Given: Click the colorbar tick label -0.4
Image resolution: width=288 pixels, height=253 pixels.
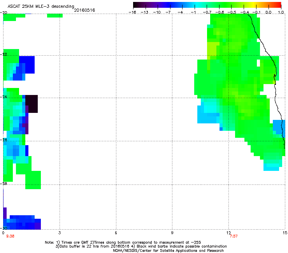Looking at the screenshot, I should (244, 12).
